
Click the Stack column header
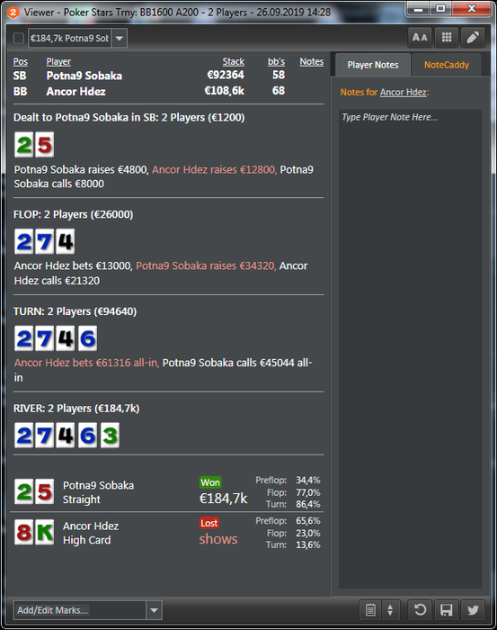pyautogui.click(x=234, y=61)
